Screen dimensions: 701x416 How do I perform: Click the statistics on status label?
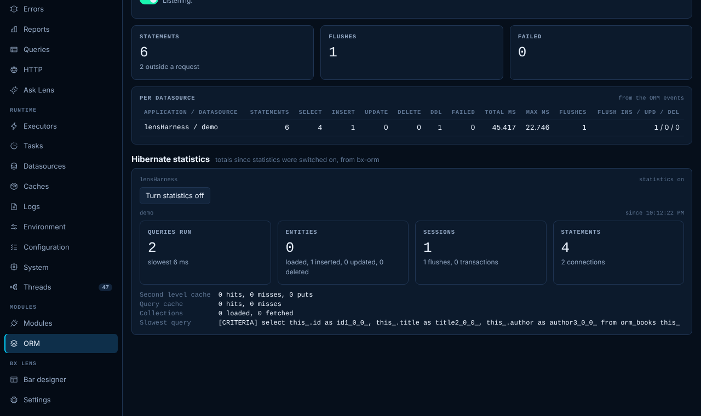tap(662, 180)
